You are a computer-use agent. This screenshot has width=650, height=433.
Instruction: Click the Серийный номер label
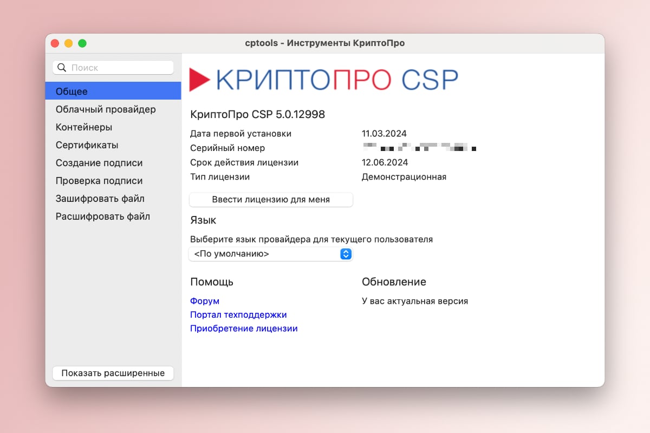(x=227, y=148)
